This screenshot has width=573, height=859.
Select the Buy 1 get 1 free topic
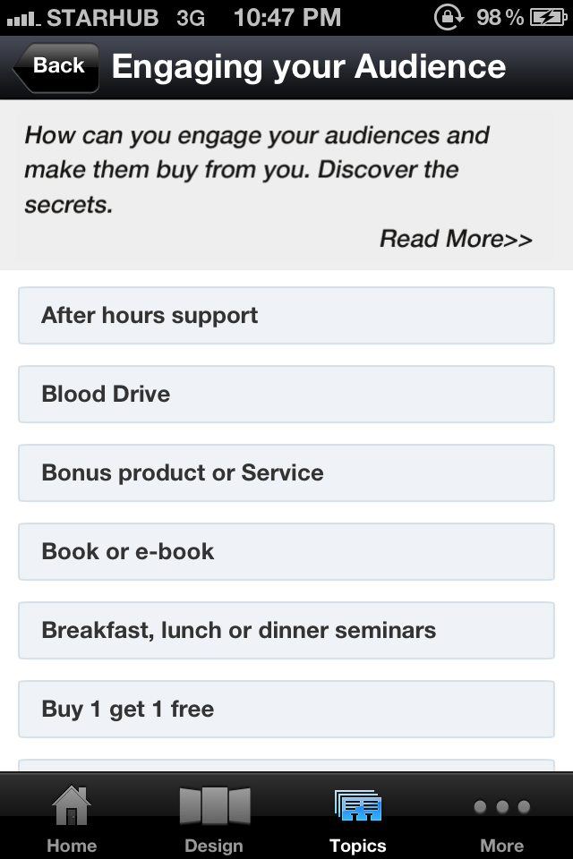click(286, 710)
